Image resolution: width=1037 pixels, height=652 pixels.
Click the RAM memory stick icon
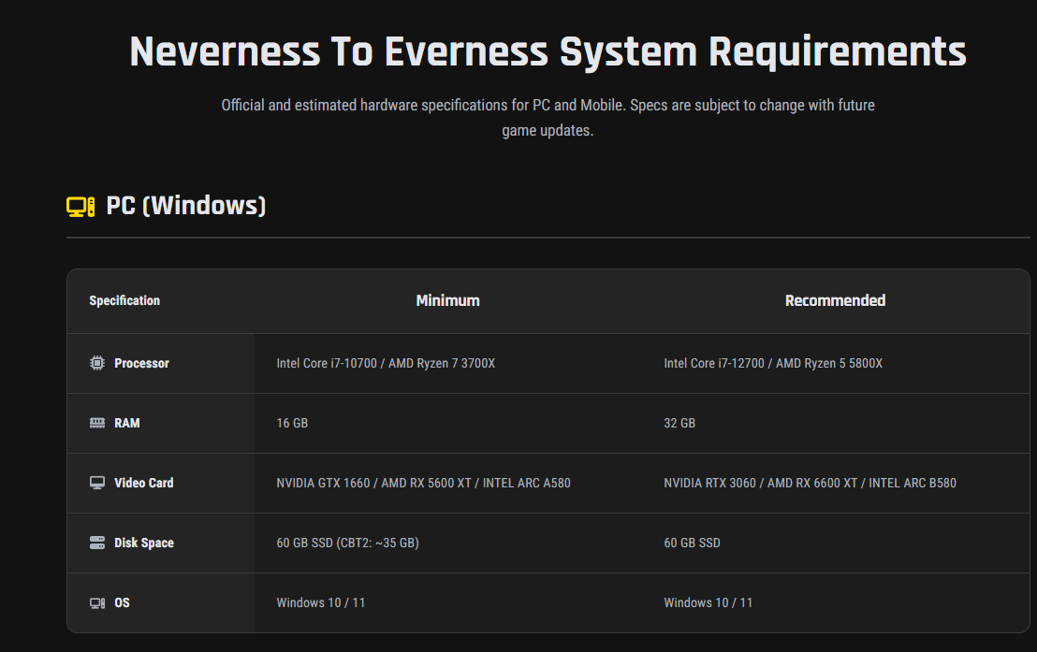coord(97,423)
